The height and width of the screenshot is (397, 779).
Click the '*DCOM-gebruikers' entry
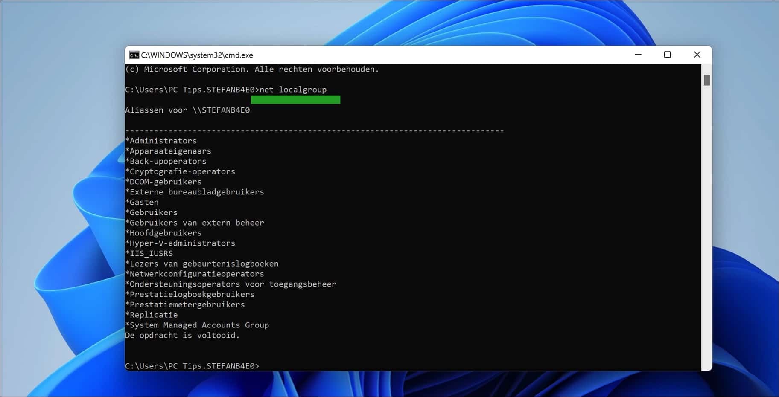coord(163,181)
